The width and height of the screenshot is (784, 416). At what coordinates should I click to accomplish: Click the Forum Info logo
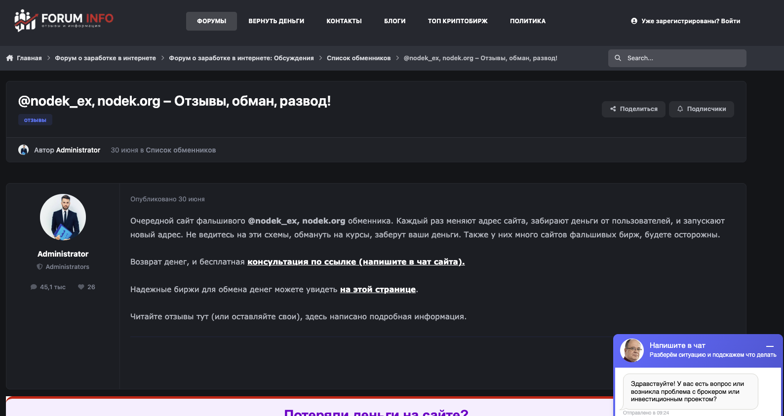[x=64, y=21]
